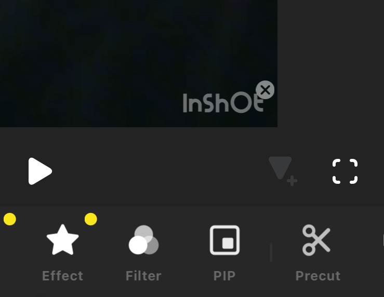Select the Effect label in the toolbar
This screenshot has height=297, width=384.
point(63,276)
